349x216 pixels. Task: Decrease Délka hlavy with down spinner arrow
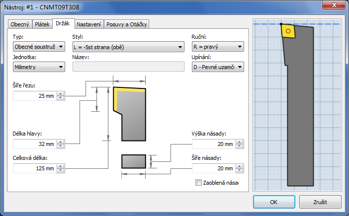(60, 146)
